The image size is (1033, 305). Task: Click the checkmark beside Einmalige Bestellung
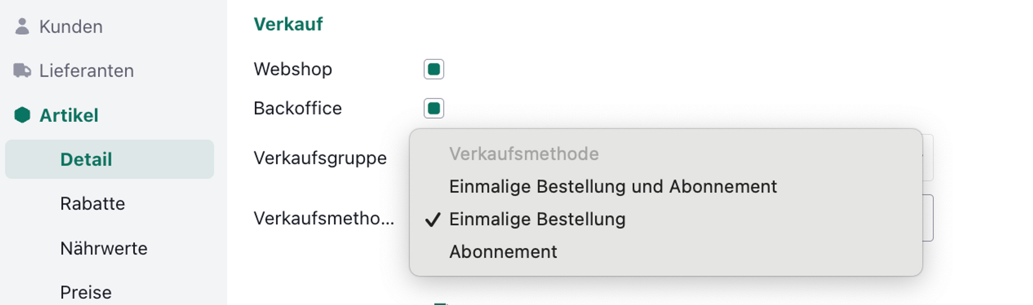tap(432, 219)
